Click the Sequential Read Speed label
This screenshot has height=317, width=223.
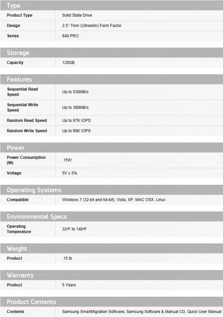pos(22,92)
